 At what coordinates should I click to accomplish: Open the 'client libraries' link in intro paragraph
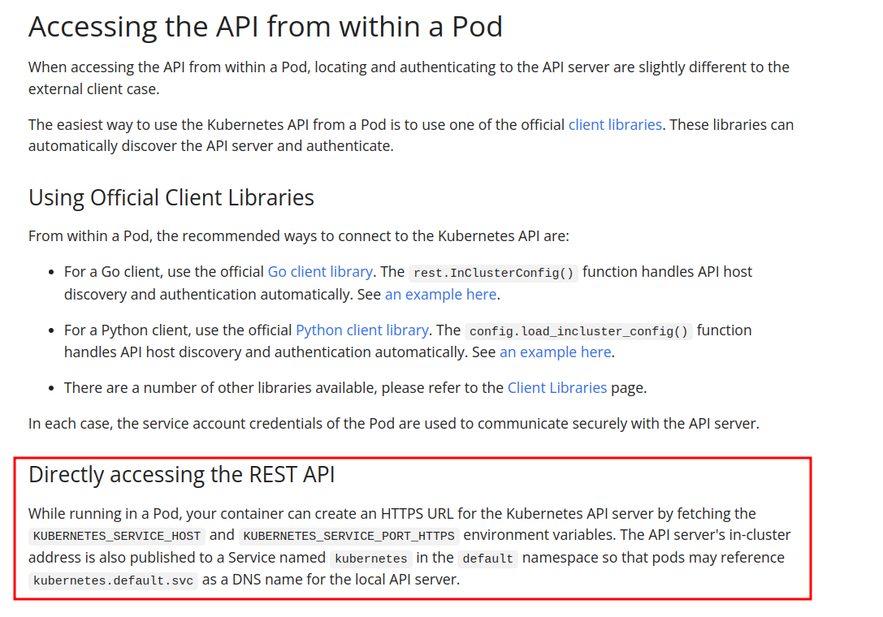click(614, 124)
